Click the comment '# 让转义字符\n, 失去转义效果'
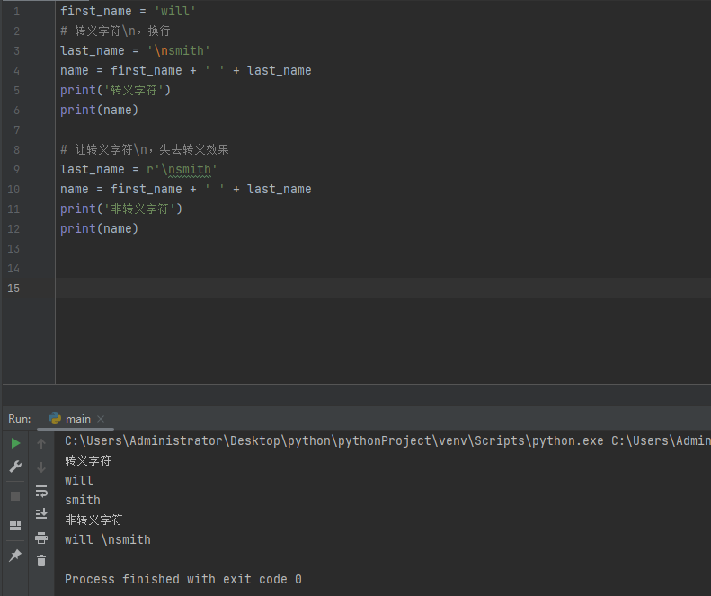The width and height of the screenshot is (711, 596). click(145, 149)
